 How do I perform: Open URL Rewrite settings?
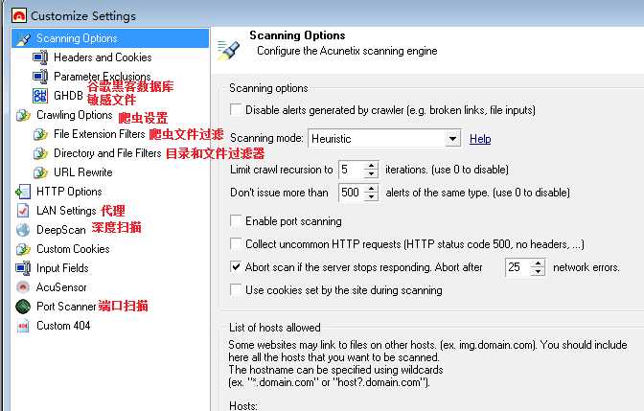83,172
